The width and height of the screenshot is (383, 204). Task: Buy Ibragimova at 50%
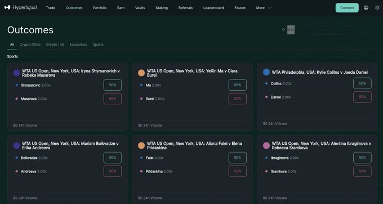[363, 158]
